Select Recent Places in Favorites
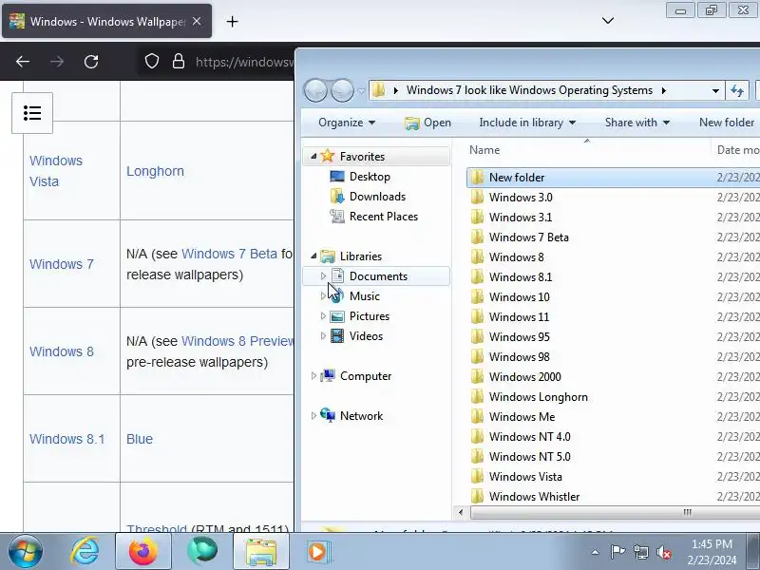Screen dimensions: 760x570 click(x=384, y=217)
